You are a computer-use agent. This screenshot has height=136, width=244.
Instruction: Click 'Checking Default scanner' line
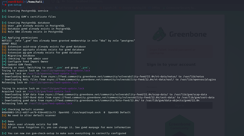[23, 110]
